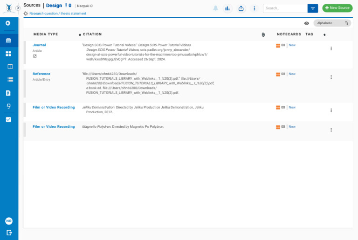Open the outline list icon in the sidebar
The image size is (358, 240).
click(x=10, y=80)
